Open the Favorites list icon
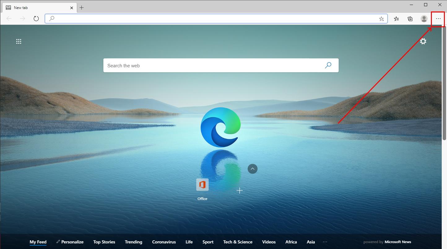This screenshot has height=249, width=447. pyautogui.click(x=396, y=19)
